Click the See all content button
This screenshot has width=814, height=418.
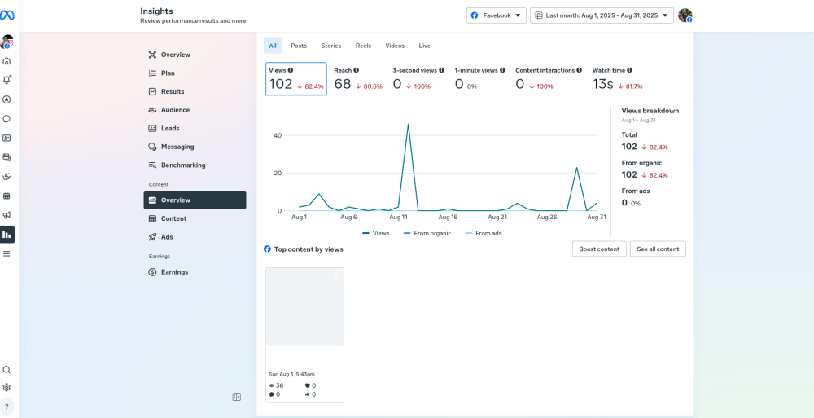pos(657,249)
